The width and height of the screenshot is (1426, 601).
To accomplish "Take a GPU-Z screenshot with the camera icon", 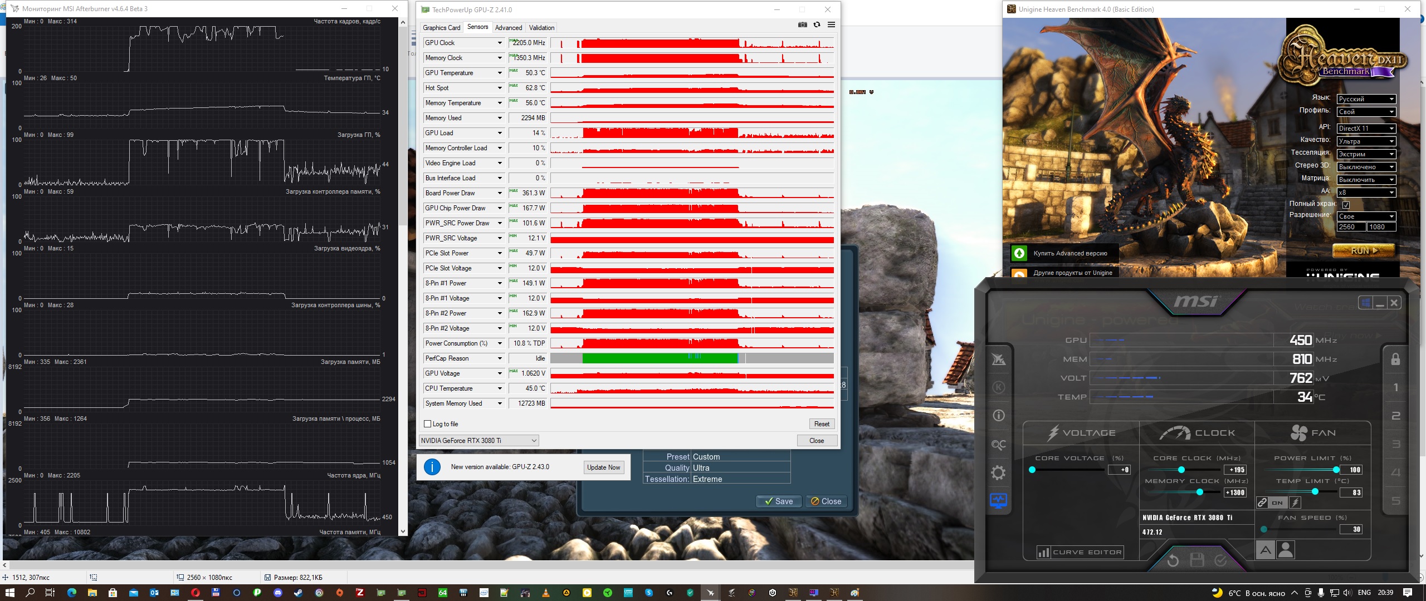I will coord(803,25).
